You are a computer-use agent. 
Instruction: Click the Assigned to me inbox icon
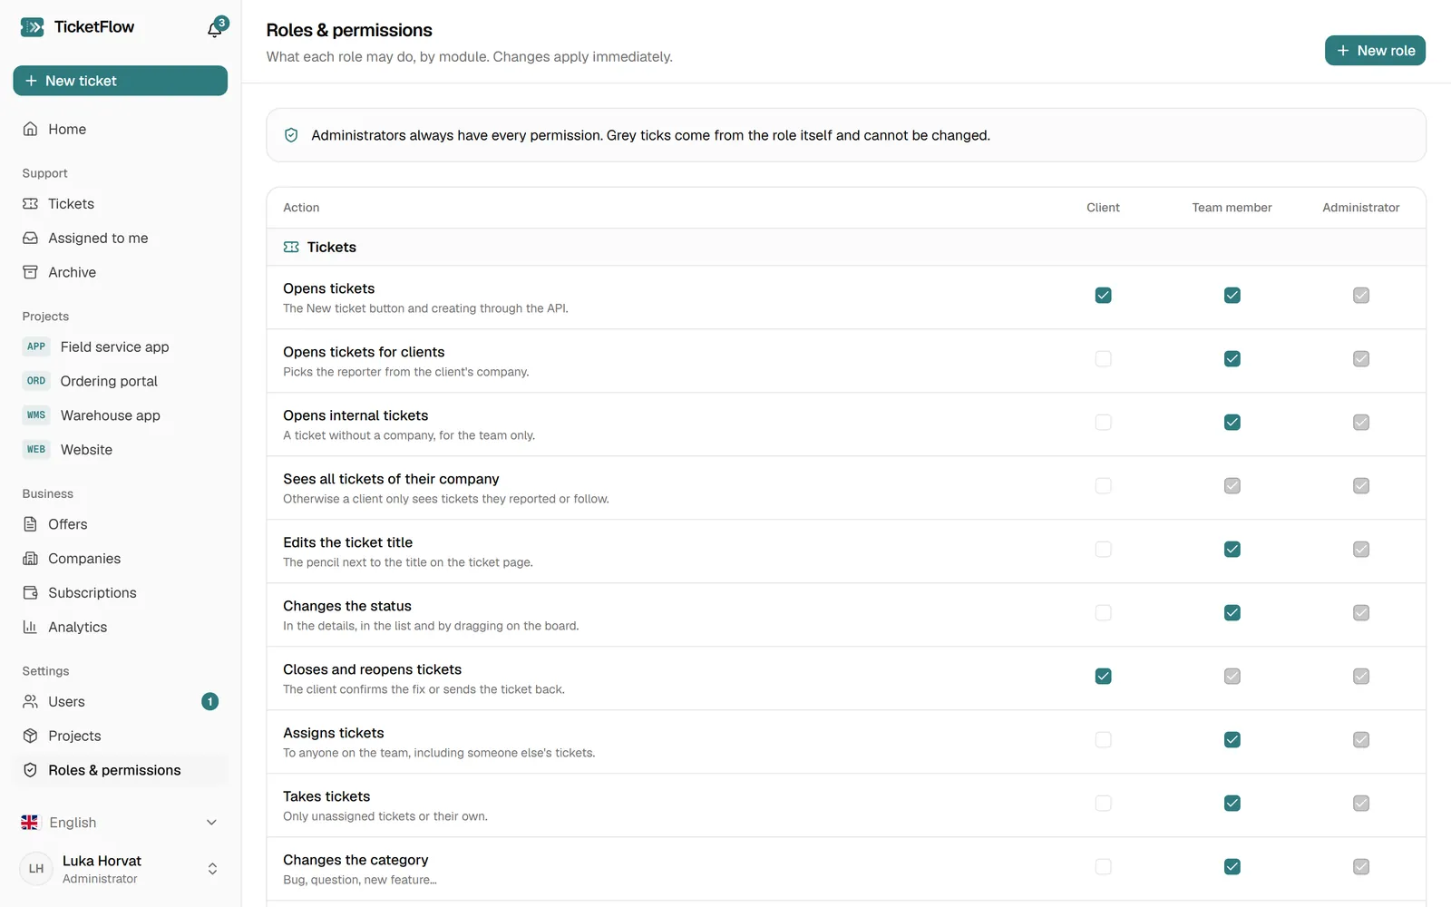(30, 238)
